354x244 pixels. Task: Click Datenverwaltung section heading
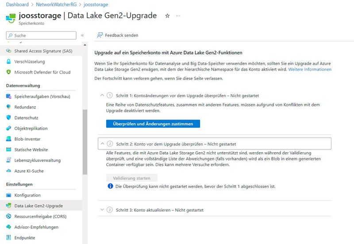click(23, 86)
